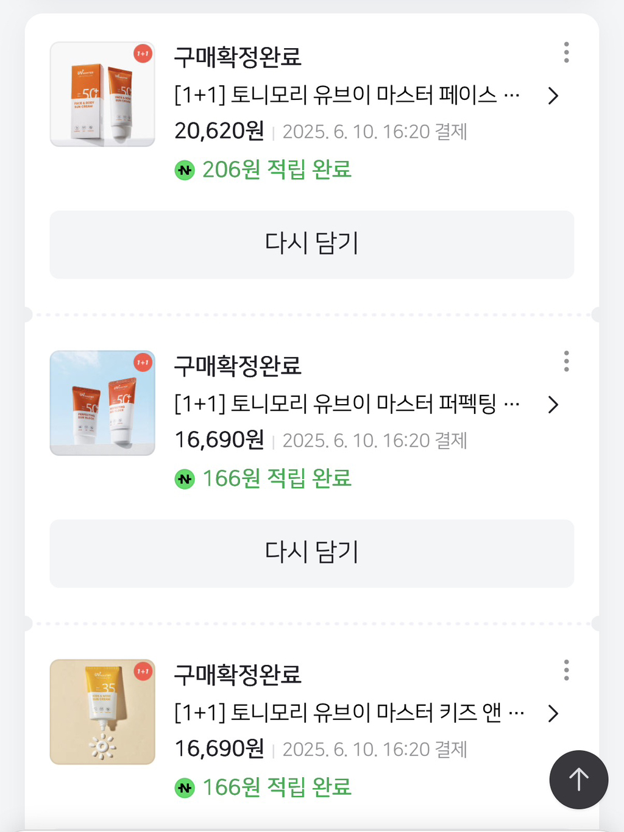The width and height of the screenshot is (624, 832).
Task: Open more options for Kids sun cream order
Action: 566,670
